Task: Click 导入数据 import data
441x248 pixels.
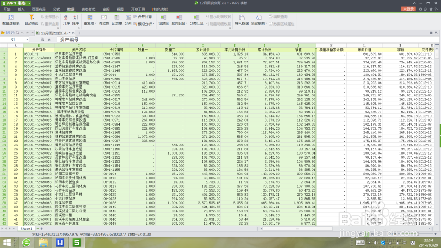Action: coord(242,20)
